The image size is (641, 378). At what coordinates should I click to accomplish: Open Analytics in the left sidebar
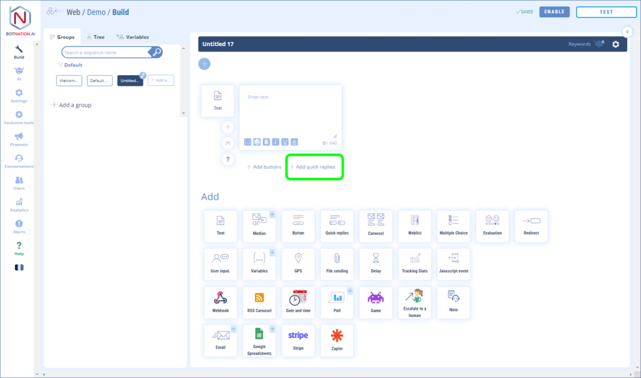(19, 205)
